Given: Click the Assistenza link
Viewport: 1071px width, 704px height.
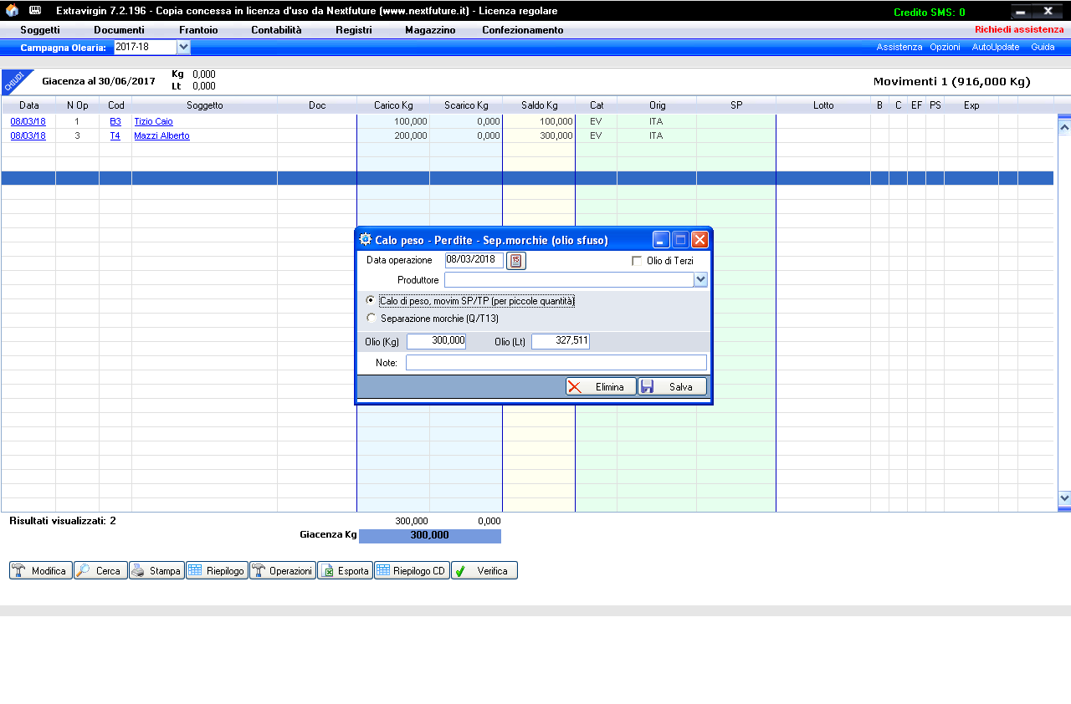Looking at the screenshot, I should (899, 48).
